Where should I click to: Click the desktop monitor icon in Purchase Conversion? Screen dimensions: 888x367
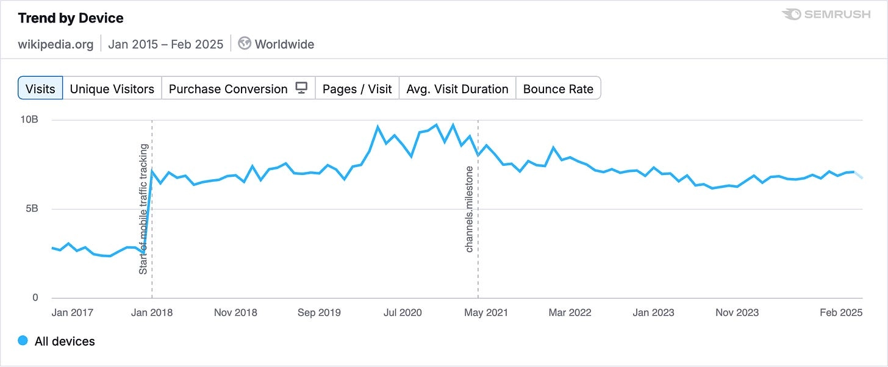coord(301,88)
